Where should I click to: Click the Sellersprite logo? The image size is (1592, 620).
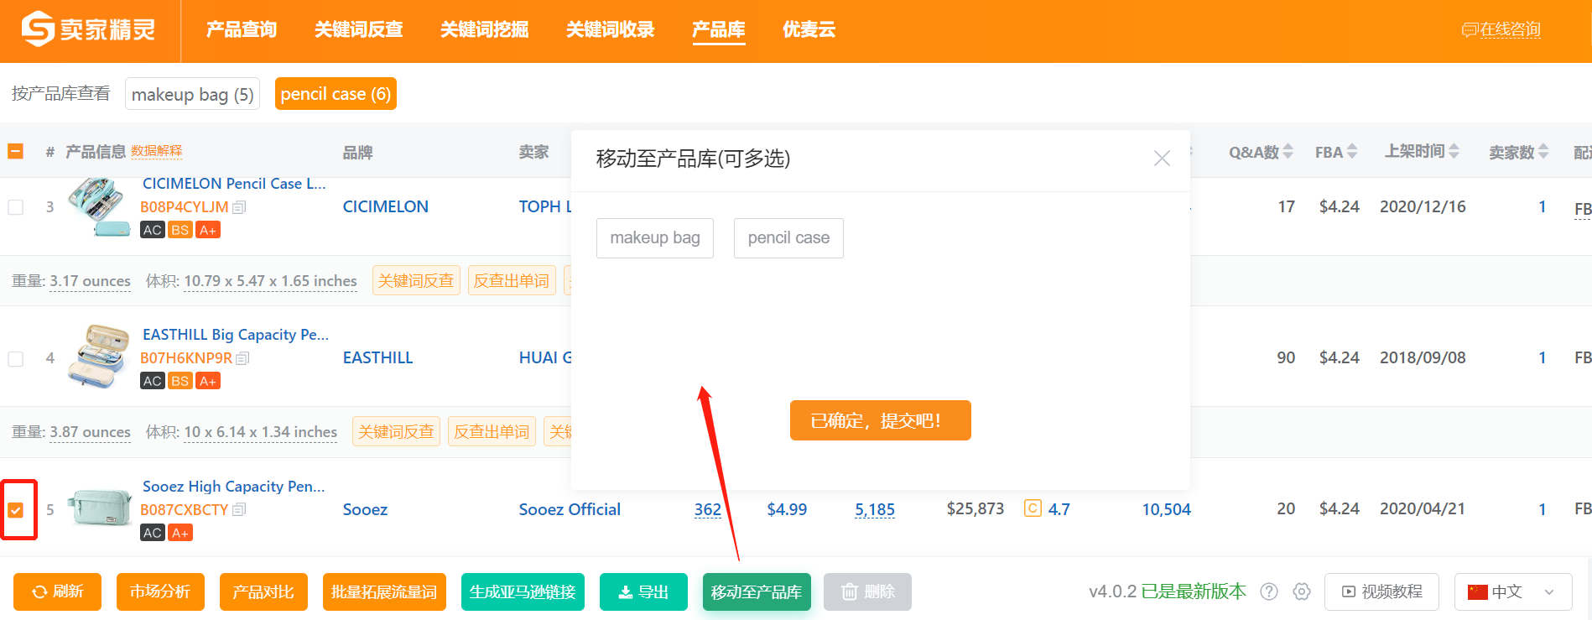tap(89, 29)
